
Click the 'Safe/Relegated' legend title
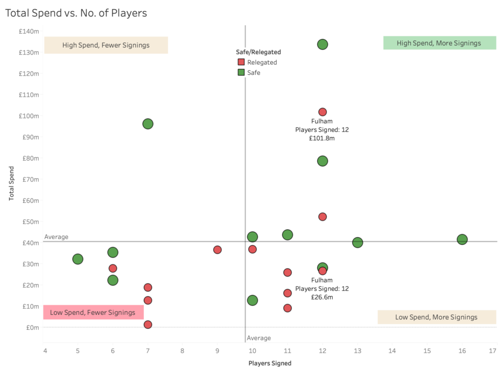[x=258, y=52]
